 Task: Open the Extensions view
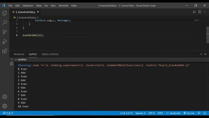coord(5,51)
